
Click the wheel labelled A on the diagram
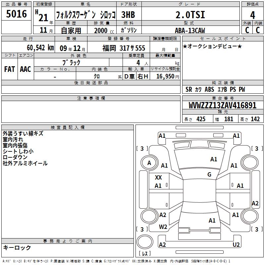click(149, 163)
